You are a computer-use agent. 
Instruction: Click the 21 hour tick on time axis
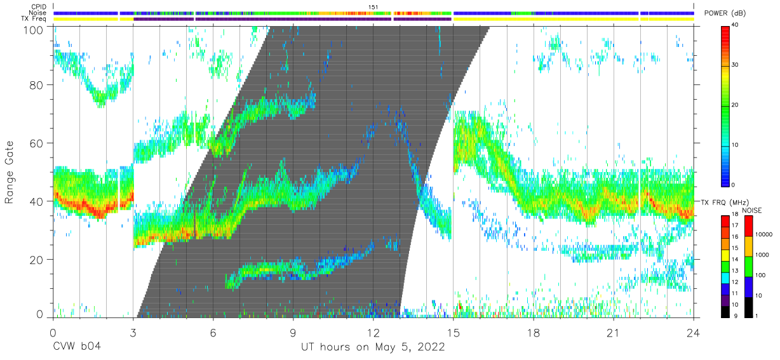coord(614,333)
